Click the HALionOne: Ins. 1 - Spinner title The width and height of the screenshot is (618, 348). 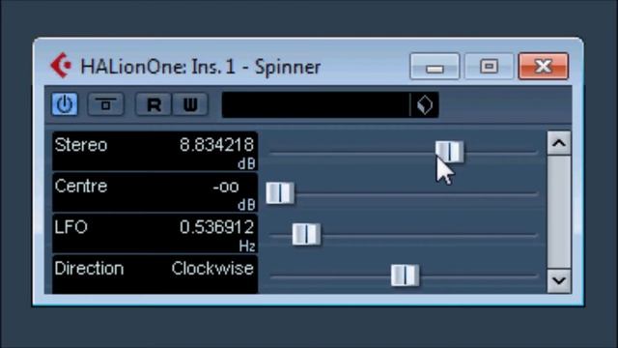click(200, 67)
